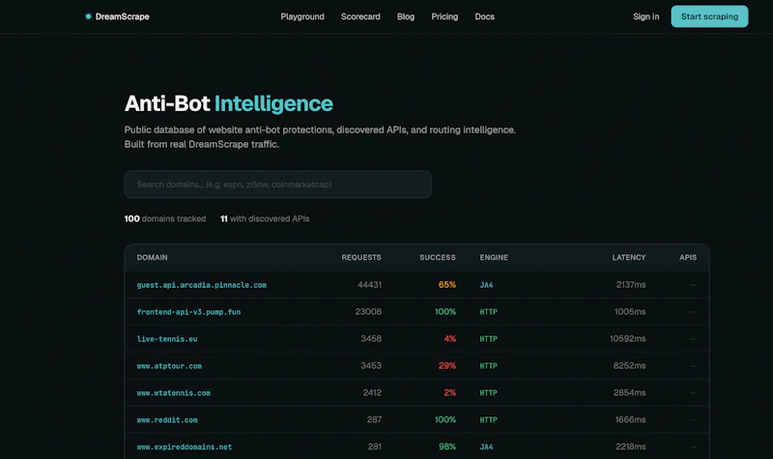This screenshot has height=459, width=773.
Task: Click the 4% success rate value
Action: [449, 339]
